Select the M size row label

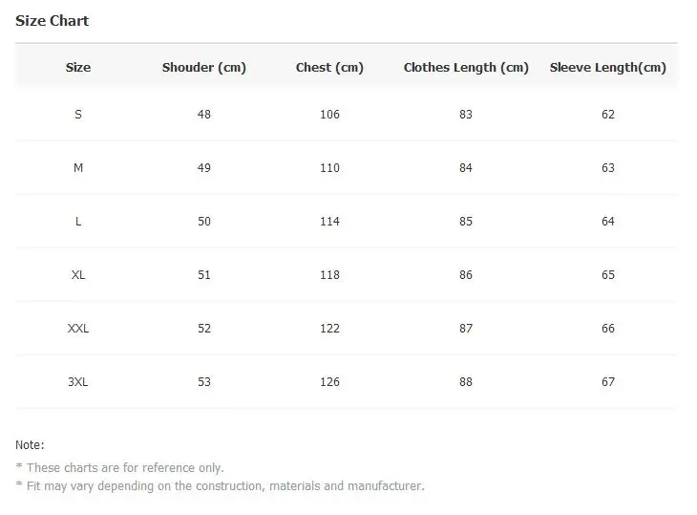(78, 167)
